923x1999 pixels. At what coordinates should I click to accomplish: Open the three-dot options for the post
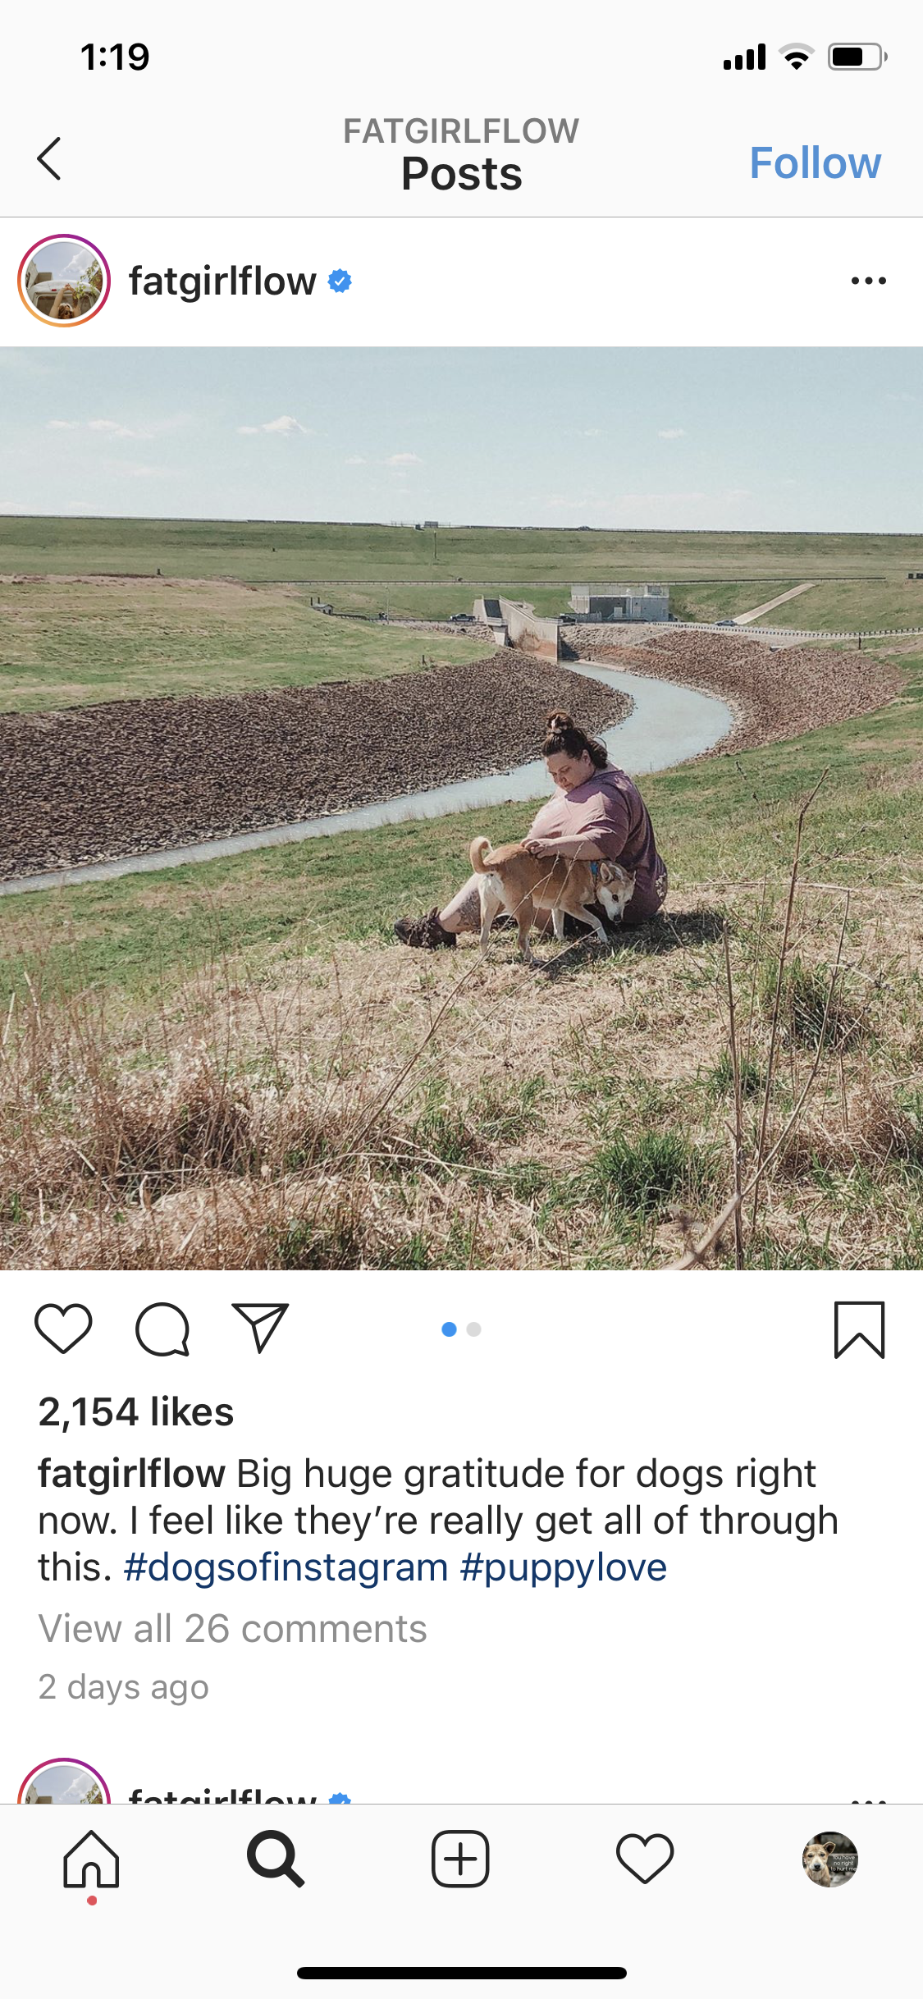868,281
